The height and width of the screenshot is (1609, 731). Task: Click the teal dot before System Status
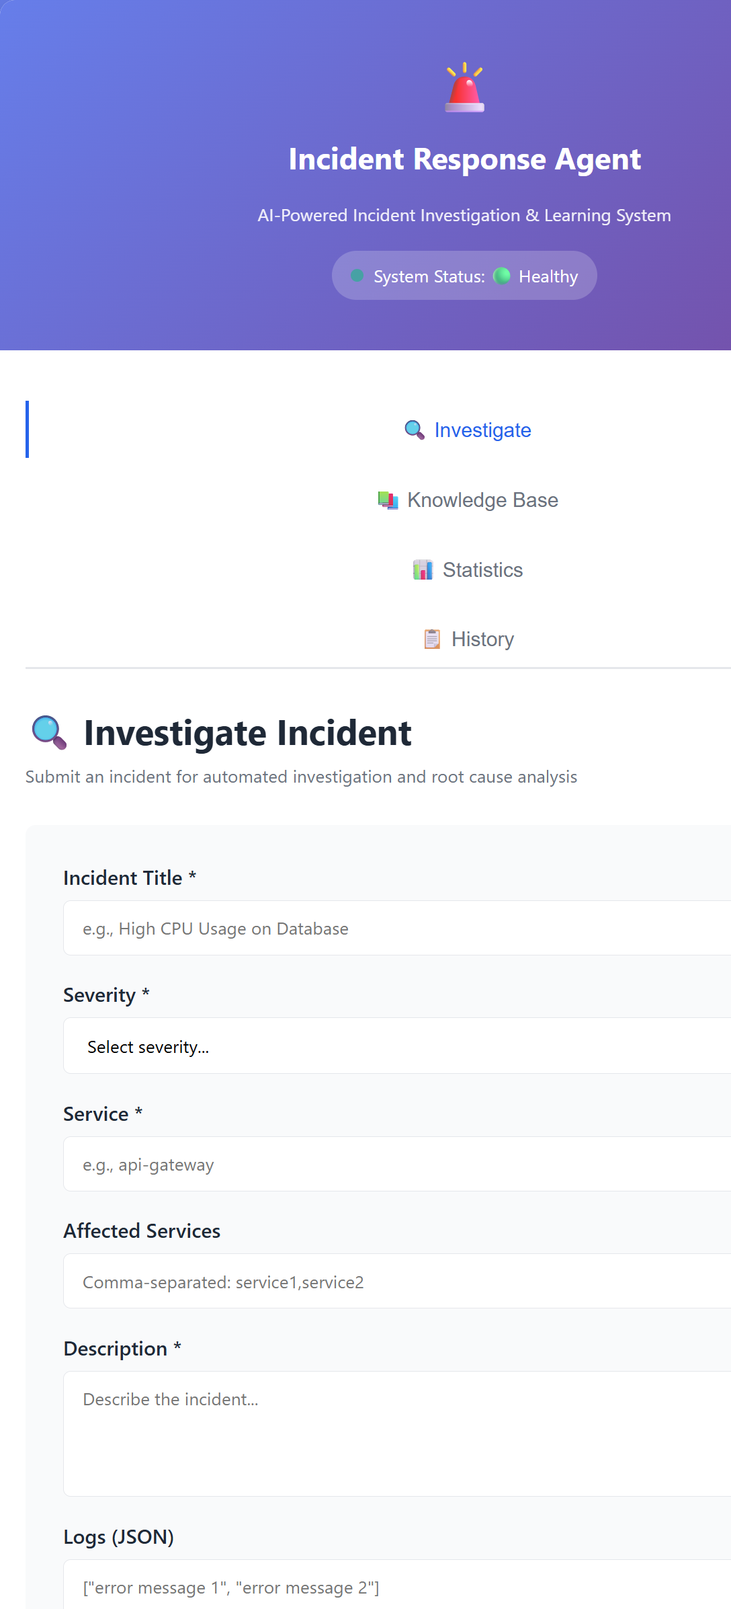click(x=357, y=276)
